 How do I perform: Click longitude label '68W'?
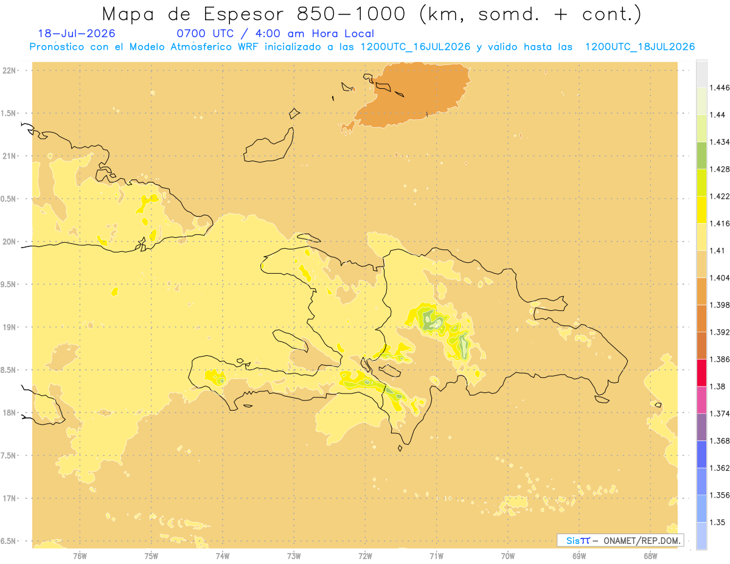click(x=650, y=556)
